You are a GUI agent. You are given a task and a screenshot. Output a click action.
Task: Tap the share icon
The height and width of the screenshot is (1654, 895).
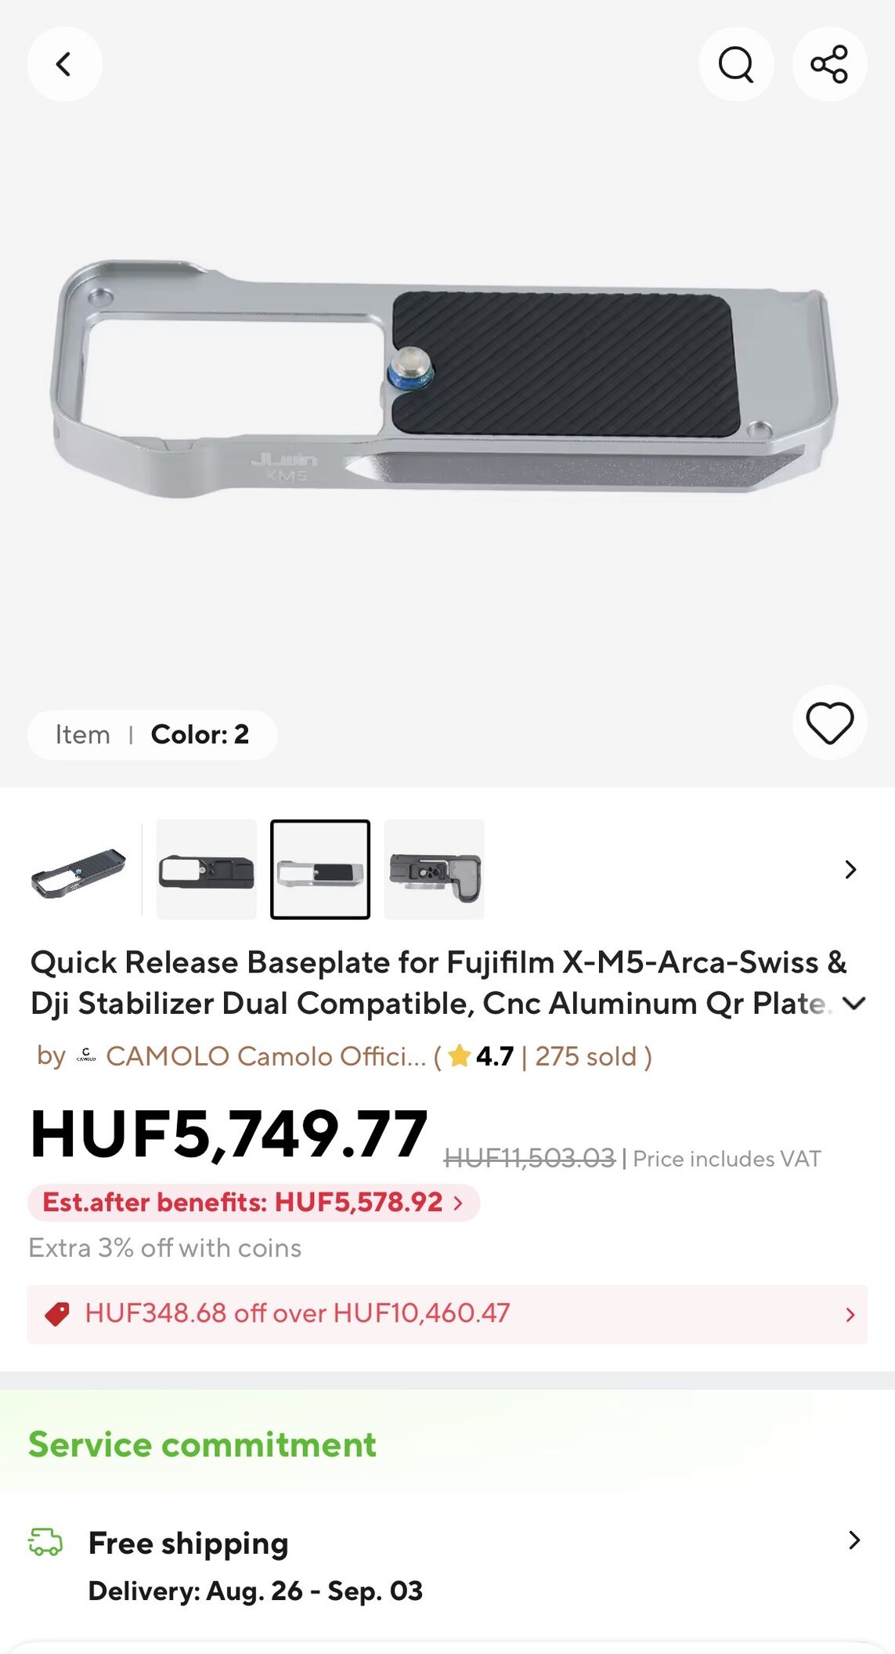(x=829, y=64)
